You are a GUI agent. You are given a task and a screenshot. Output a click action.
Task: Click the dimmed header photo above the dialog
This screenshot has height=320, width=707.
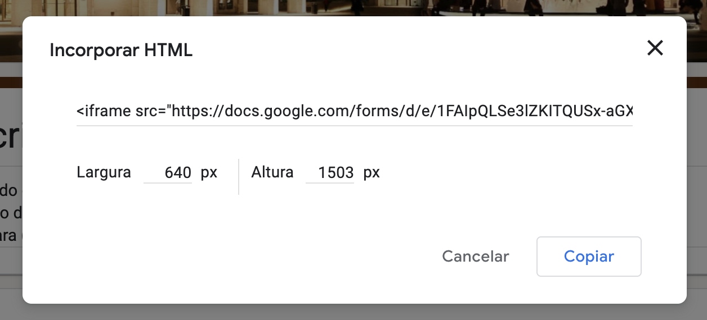(353, 8)
